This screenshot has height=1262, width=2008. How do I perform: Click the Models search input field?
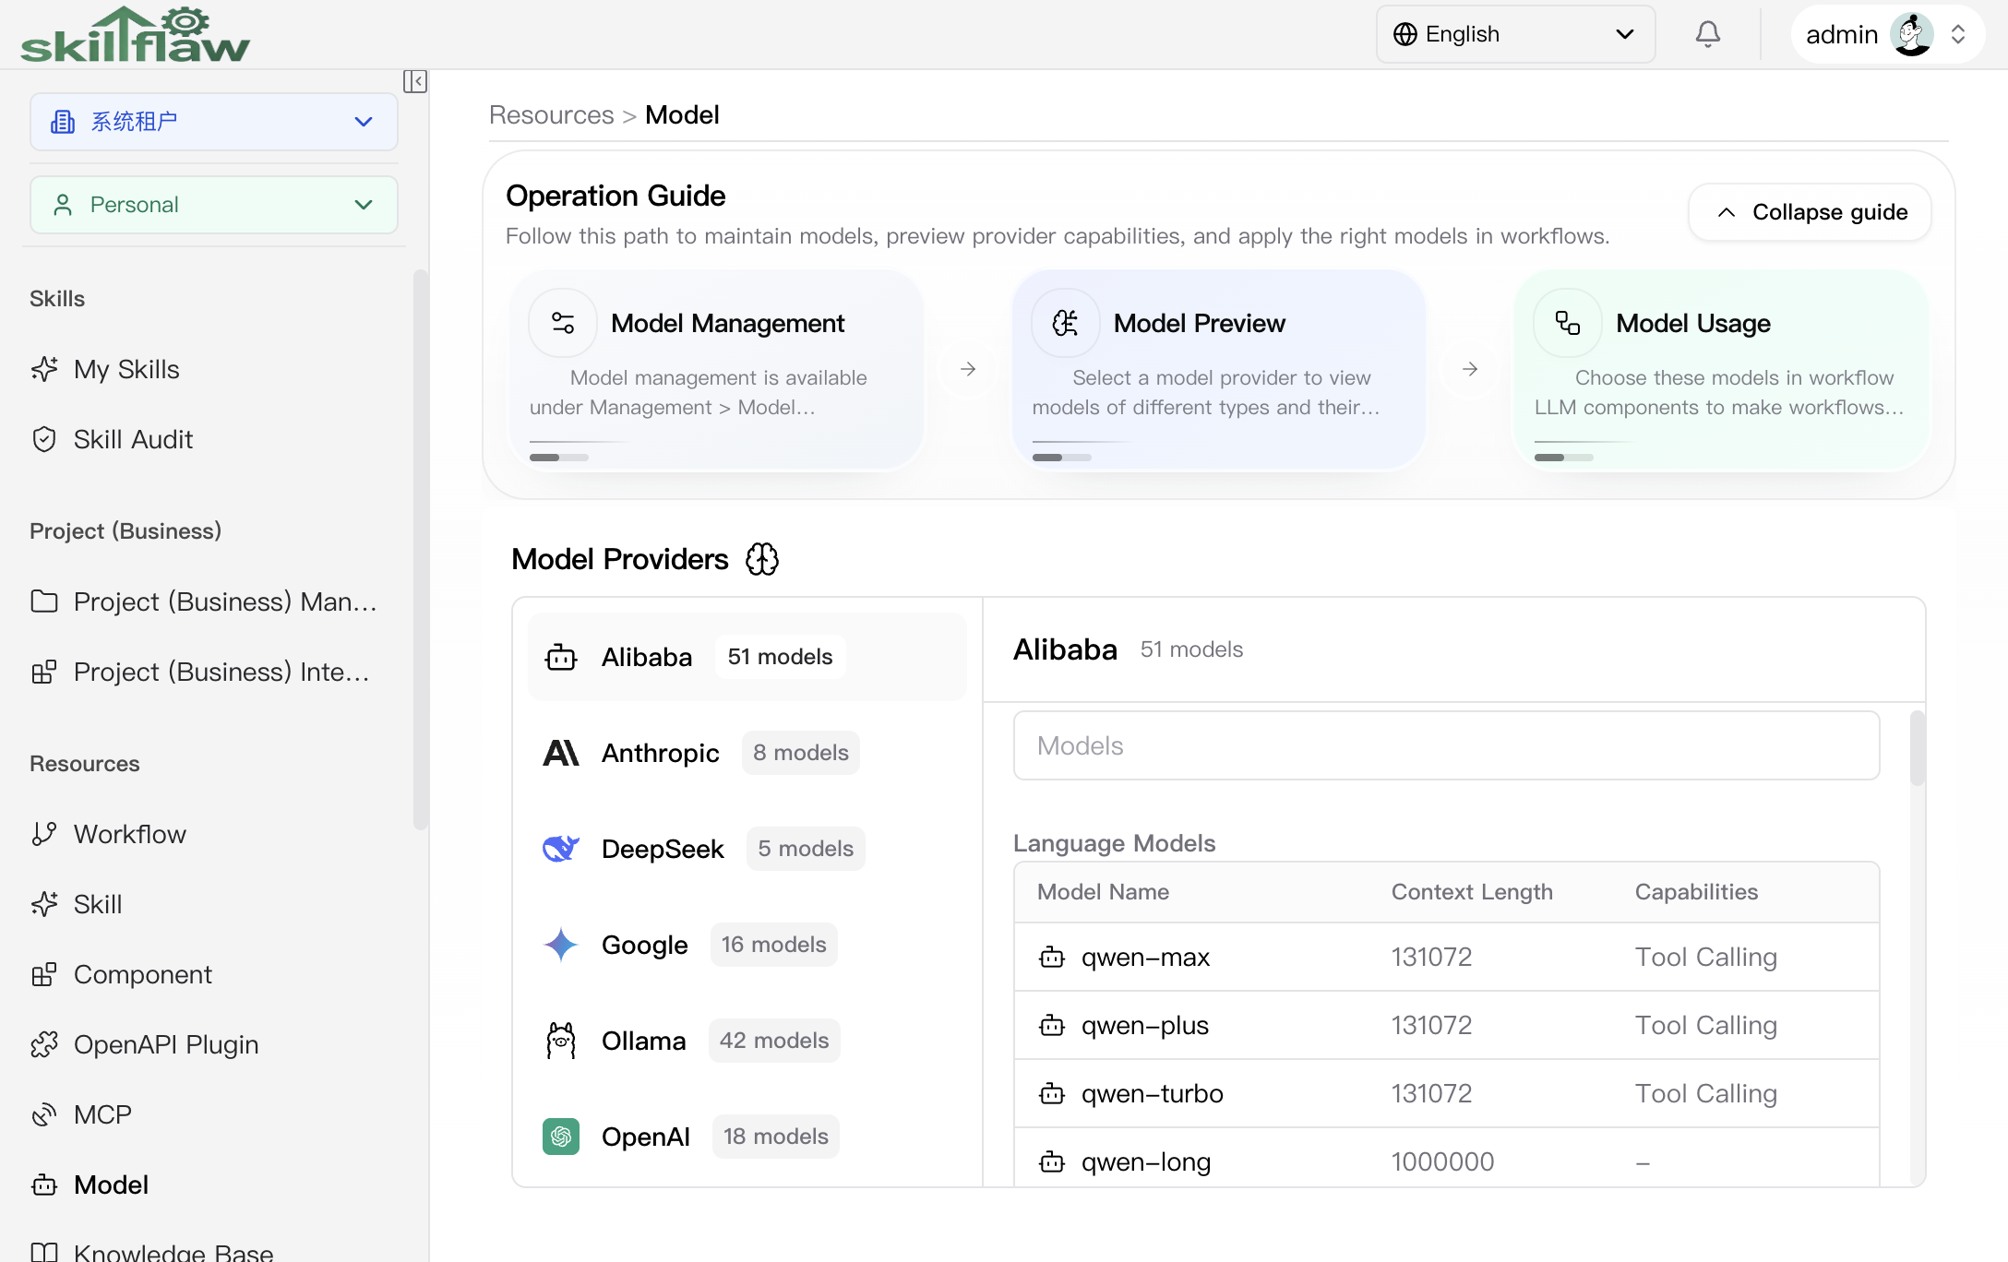tap(1446, 745)
